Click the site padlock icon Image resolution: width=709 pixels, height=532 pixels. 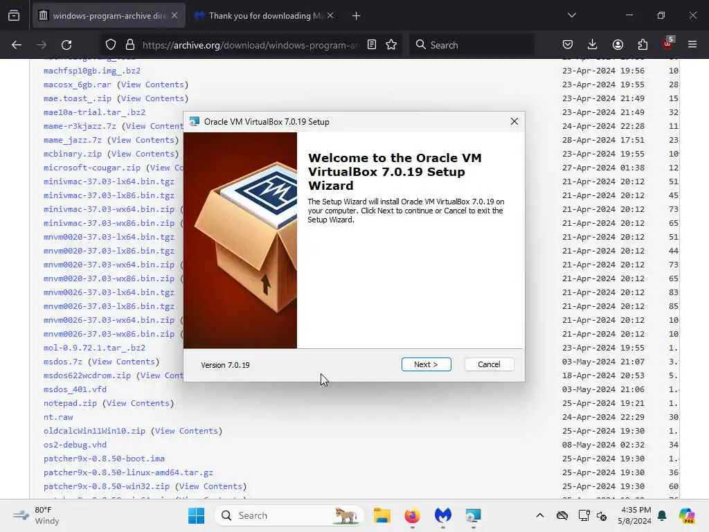tap(130, 45)
